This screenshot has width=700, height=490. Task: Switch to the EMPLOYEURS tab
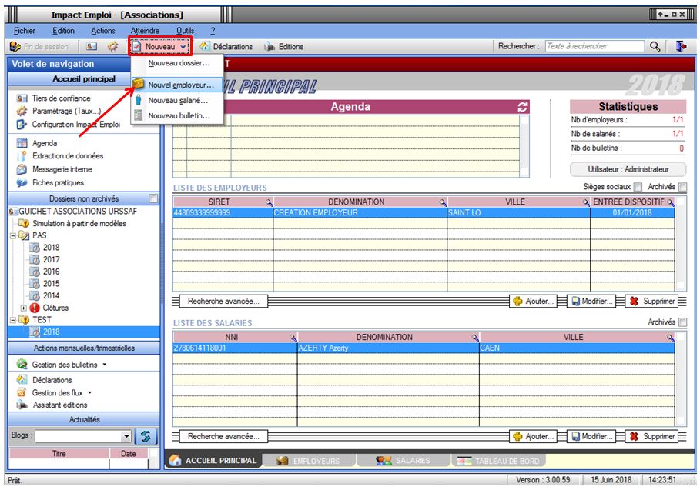[x=308, y=461]
